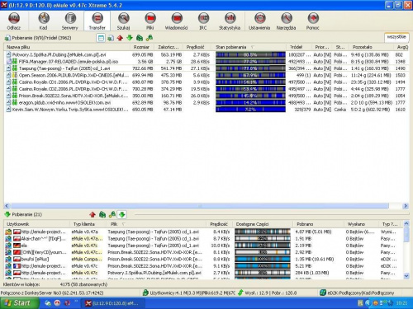Click the 14.2% progress bar of eragon
The height and width of the screenshot is (309, 413).
click(250, 103)
